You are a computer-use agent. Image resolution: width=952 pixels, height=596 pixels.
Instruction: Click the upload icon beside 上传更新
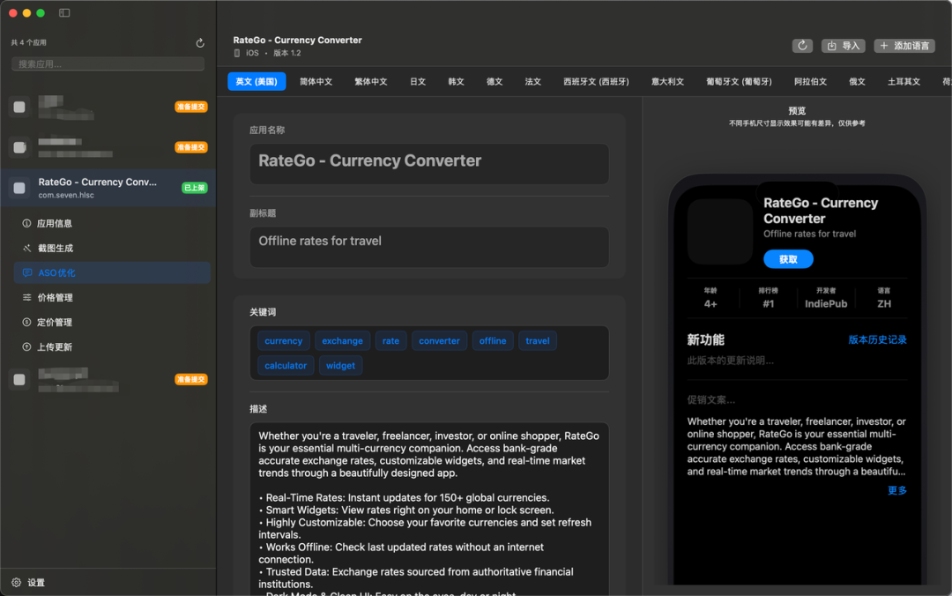click(26, 346)
